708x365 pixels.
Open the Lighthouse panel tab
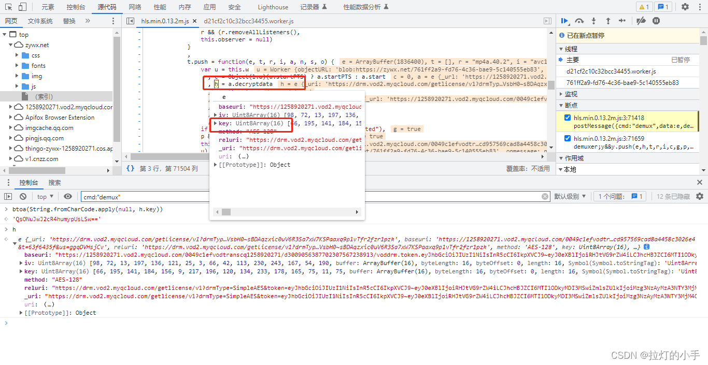click(273, 7)
